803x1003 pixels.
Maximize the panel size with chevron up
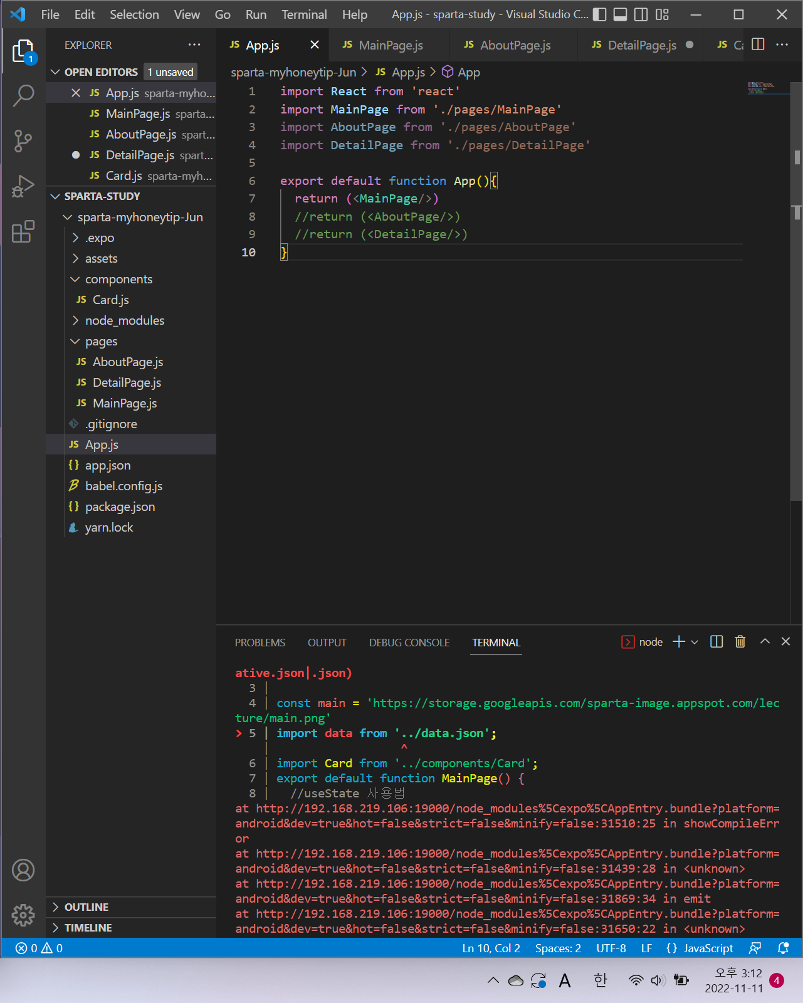765,641
